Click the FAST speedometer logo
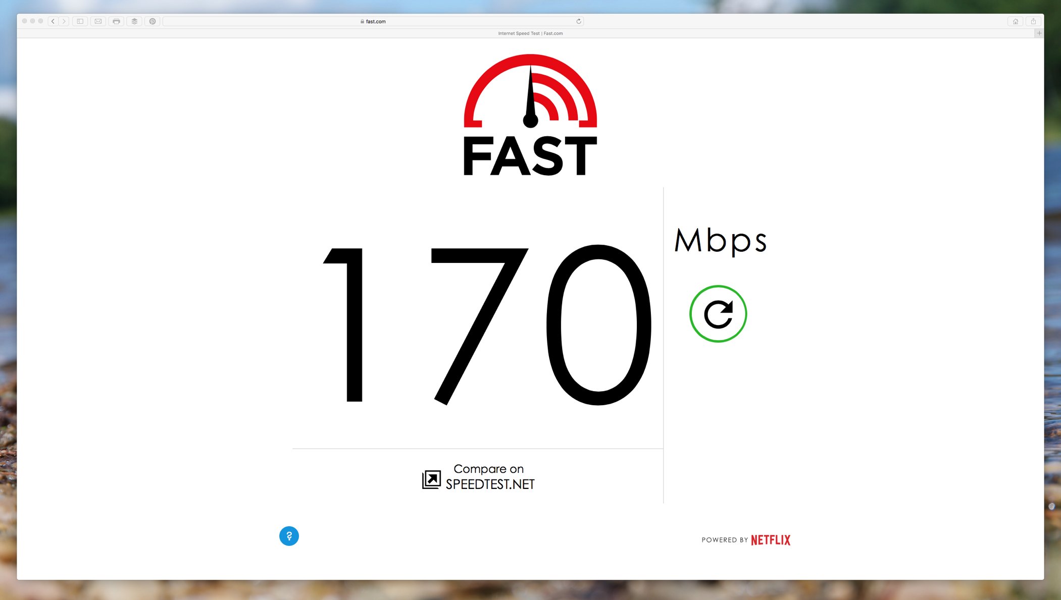This screenshot has width=1061, height=600. click(x=530, y=115)
